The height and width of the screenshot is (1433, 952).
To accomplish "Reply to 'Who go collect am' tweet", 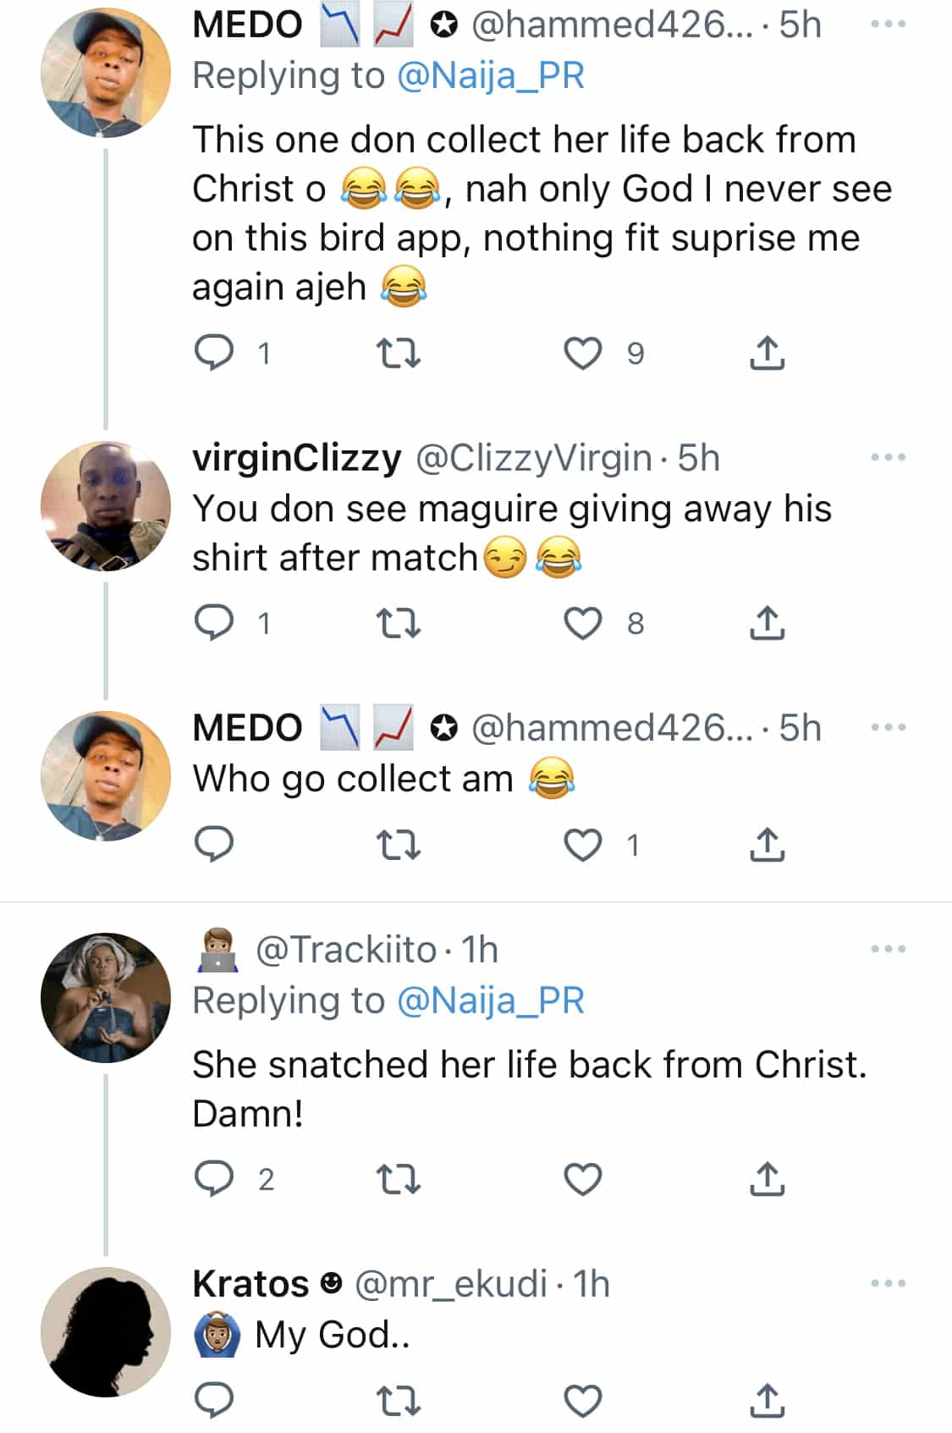I will coord(214,845).
